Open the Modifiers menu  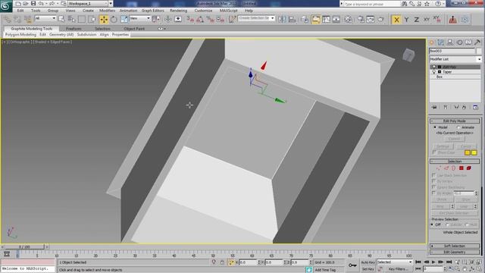point(108,11)
